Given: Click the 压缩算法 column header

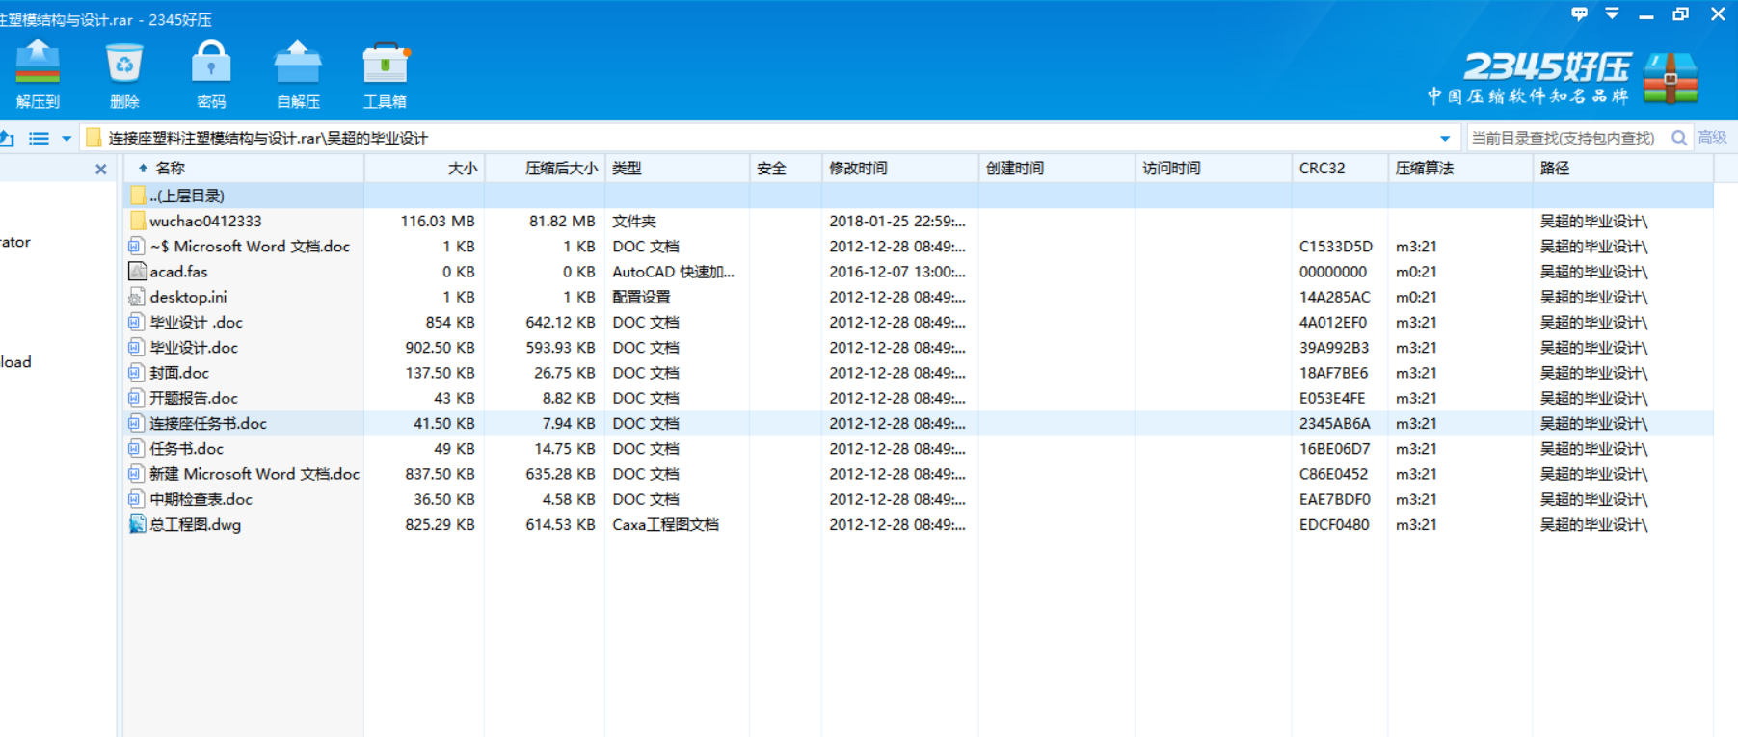Looking at the screenshot, I should point(1460,169).
